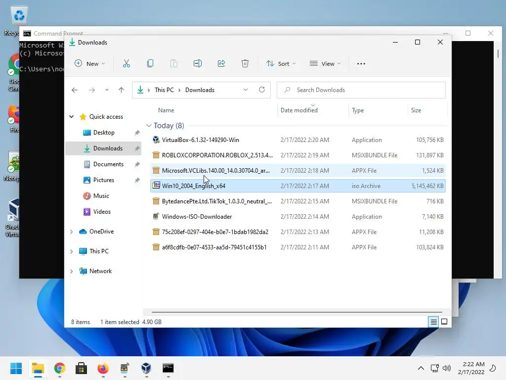Sort by the Type column header
The height and width of the screenshot is (380, 506).
[x=358, y=110]
